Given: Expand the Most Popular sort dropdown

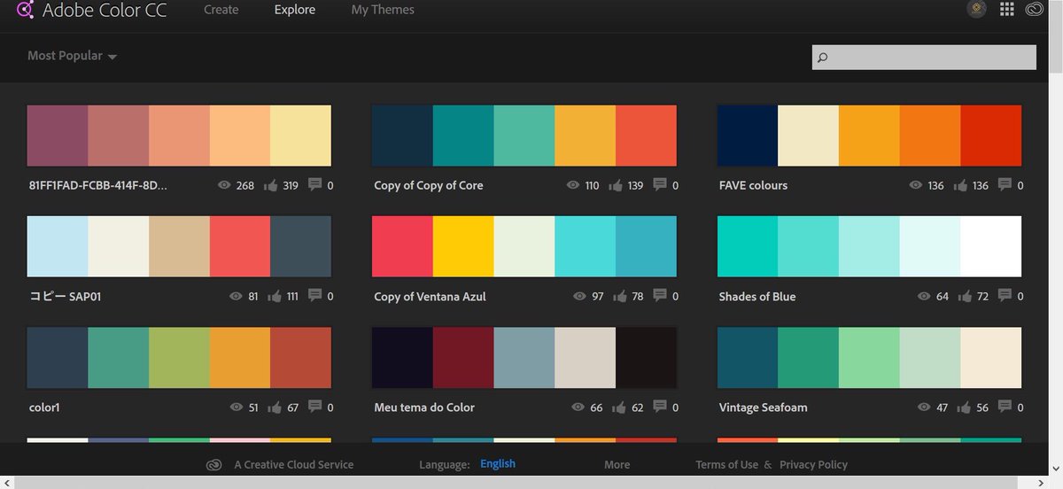Looking at the screenshot, I should coord(72,56).
